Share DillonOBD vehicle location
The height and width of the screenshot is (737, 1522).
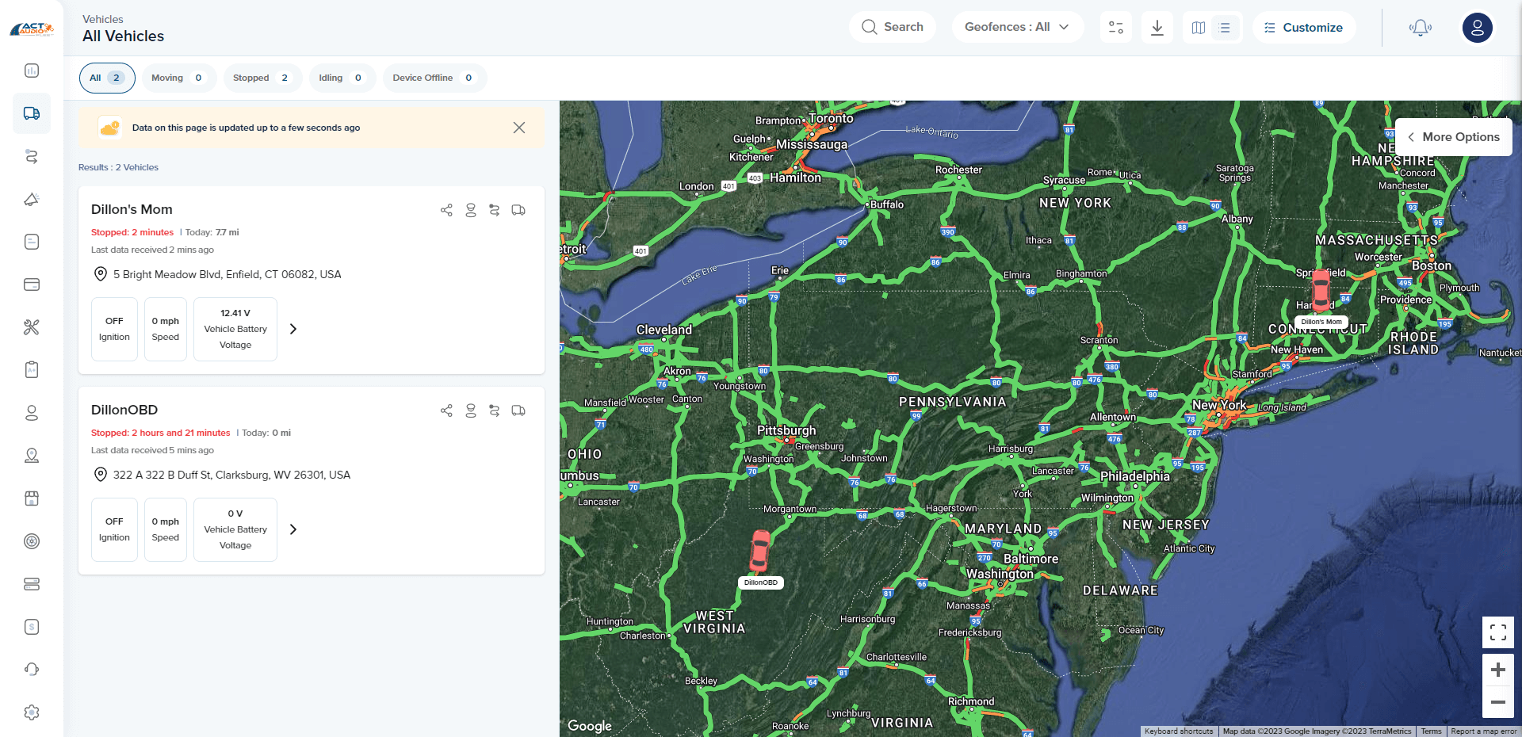(446, 411)
